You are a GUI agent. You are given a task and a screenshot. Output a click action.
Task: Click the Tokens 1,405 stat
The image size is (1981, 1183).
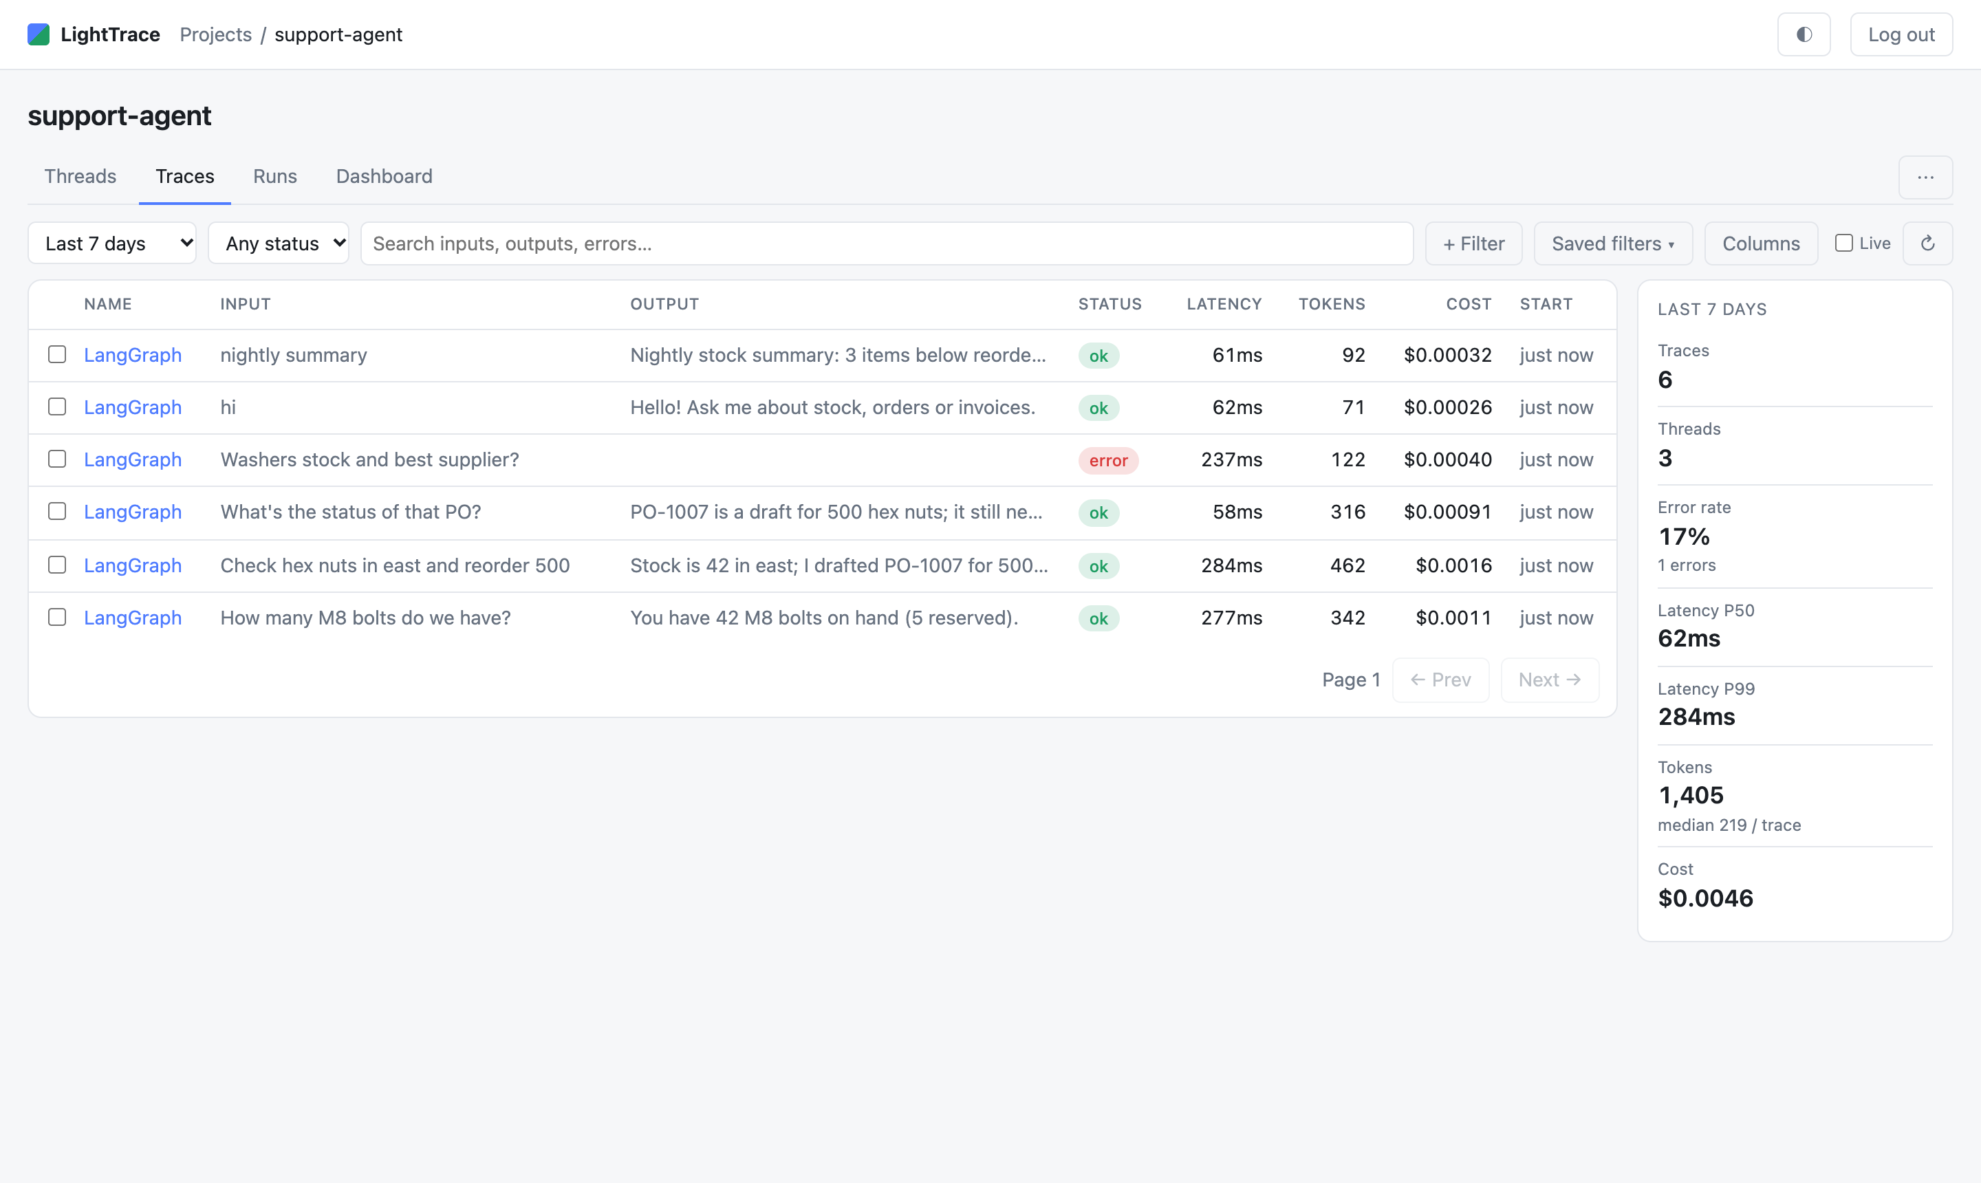[1794, 796]
